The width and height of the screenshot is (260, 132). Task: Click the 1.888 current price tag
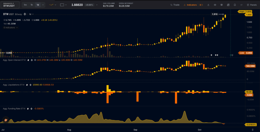coord(249,15)
